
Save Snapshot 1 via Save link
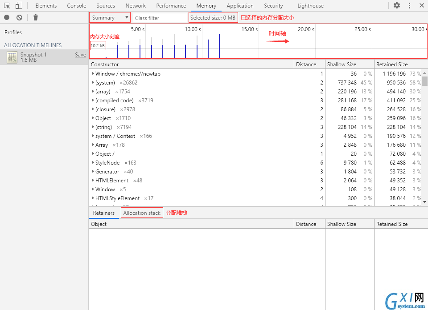pyautogui.click(x=81, y=55)
